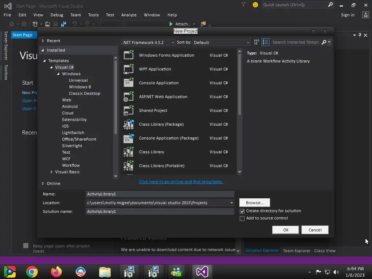Click the volume speaker tray icon
The height and width of the screenshot is (279, 372).
[336, 272]
